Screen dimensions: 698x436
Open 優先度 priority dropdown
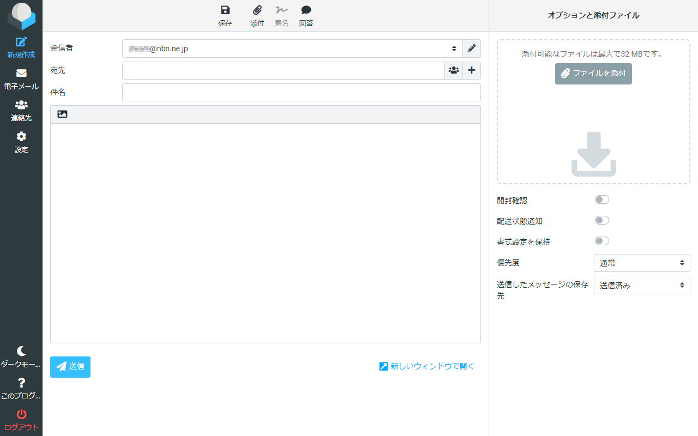coord(642,263)
